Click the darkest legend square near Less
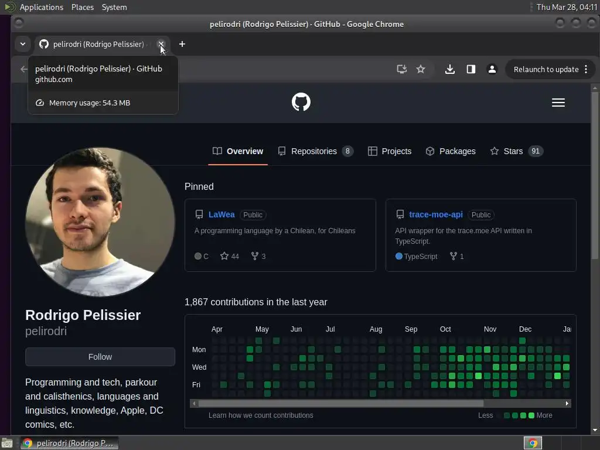 point(499,415)
